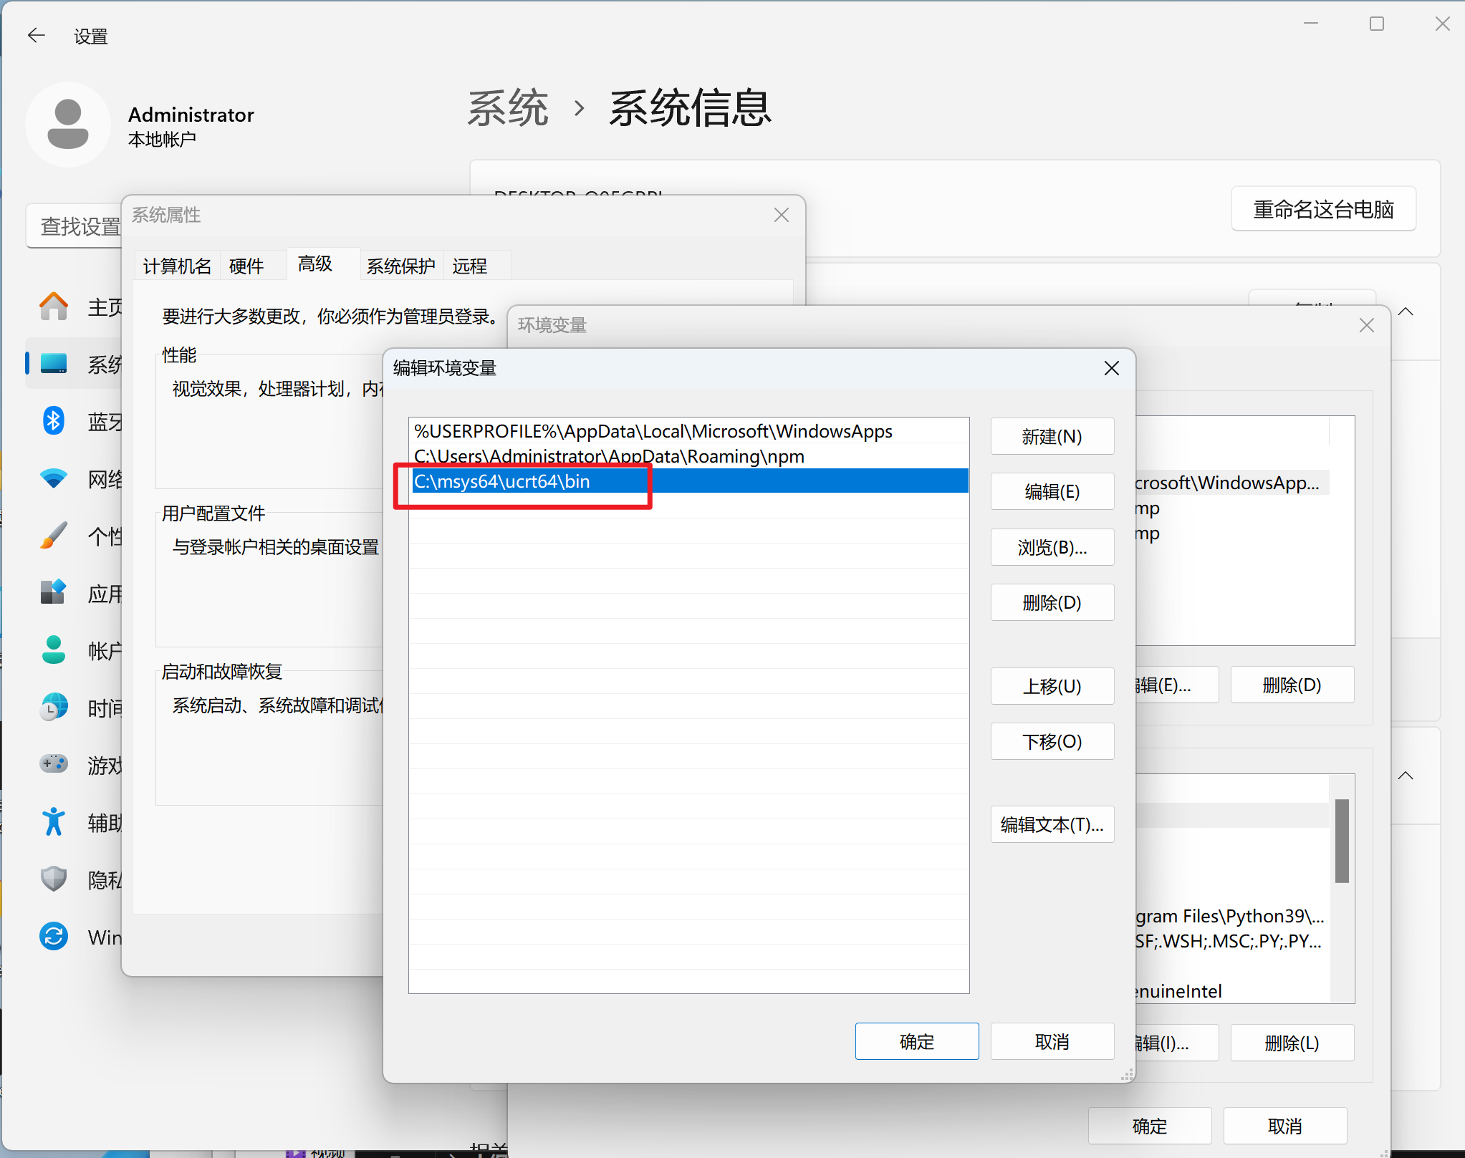
Task: Open Personalization brush icon in sidebar
Action: [54, 536]
